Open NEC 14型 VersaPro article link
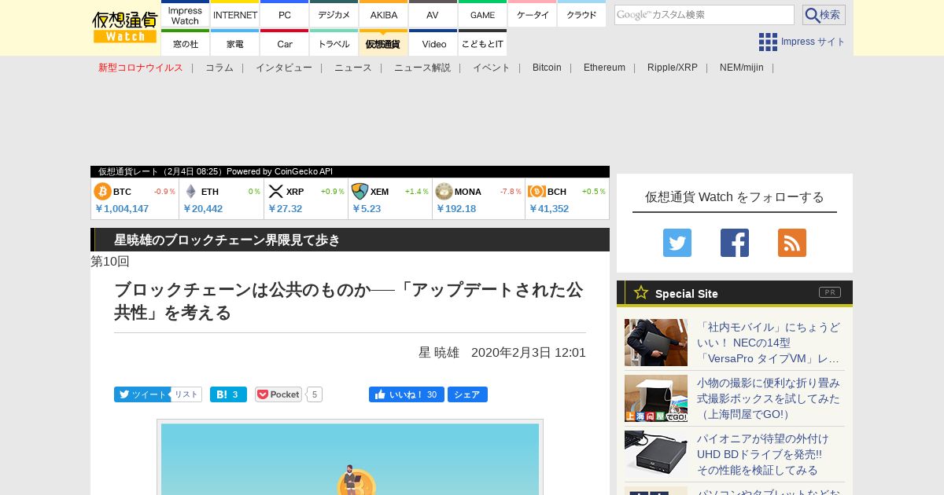 (769, 343)
